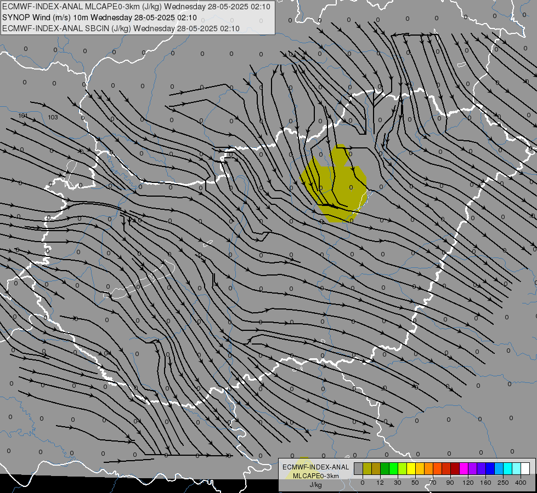Select the lime yellow-green legend swatch
This screenshot has height=493, width=537.
[x=403, y=468]
